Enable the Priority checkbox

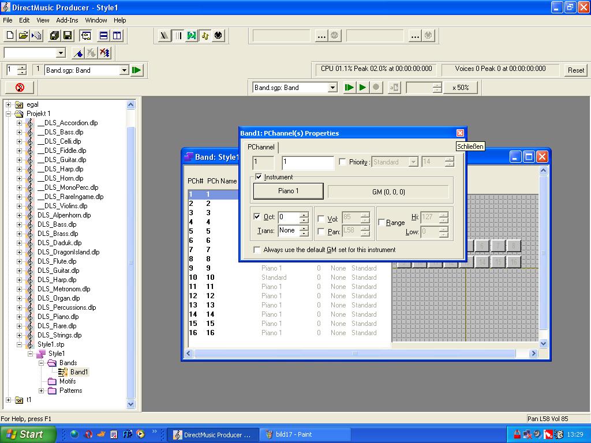(343, 162)
